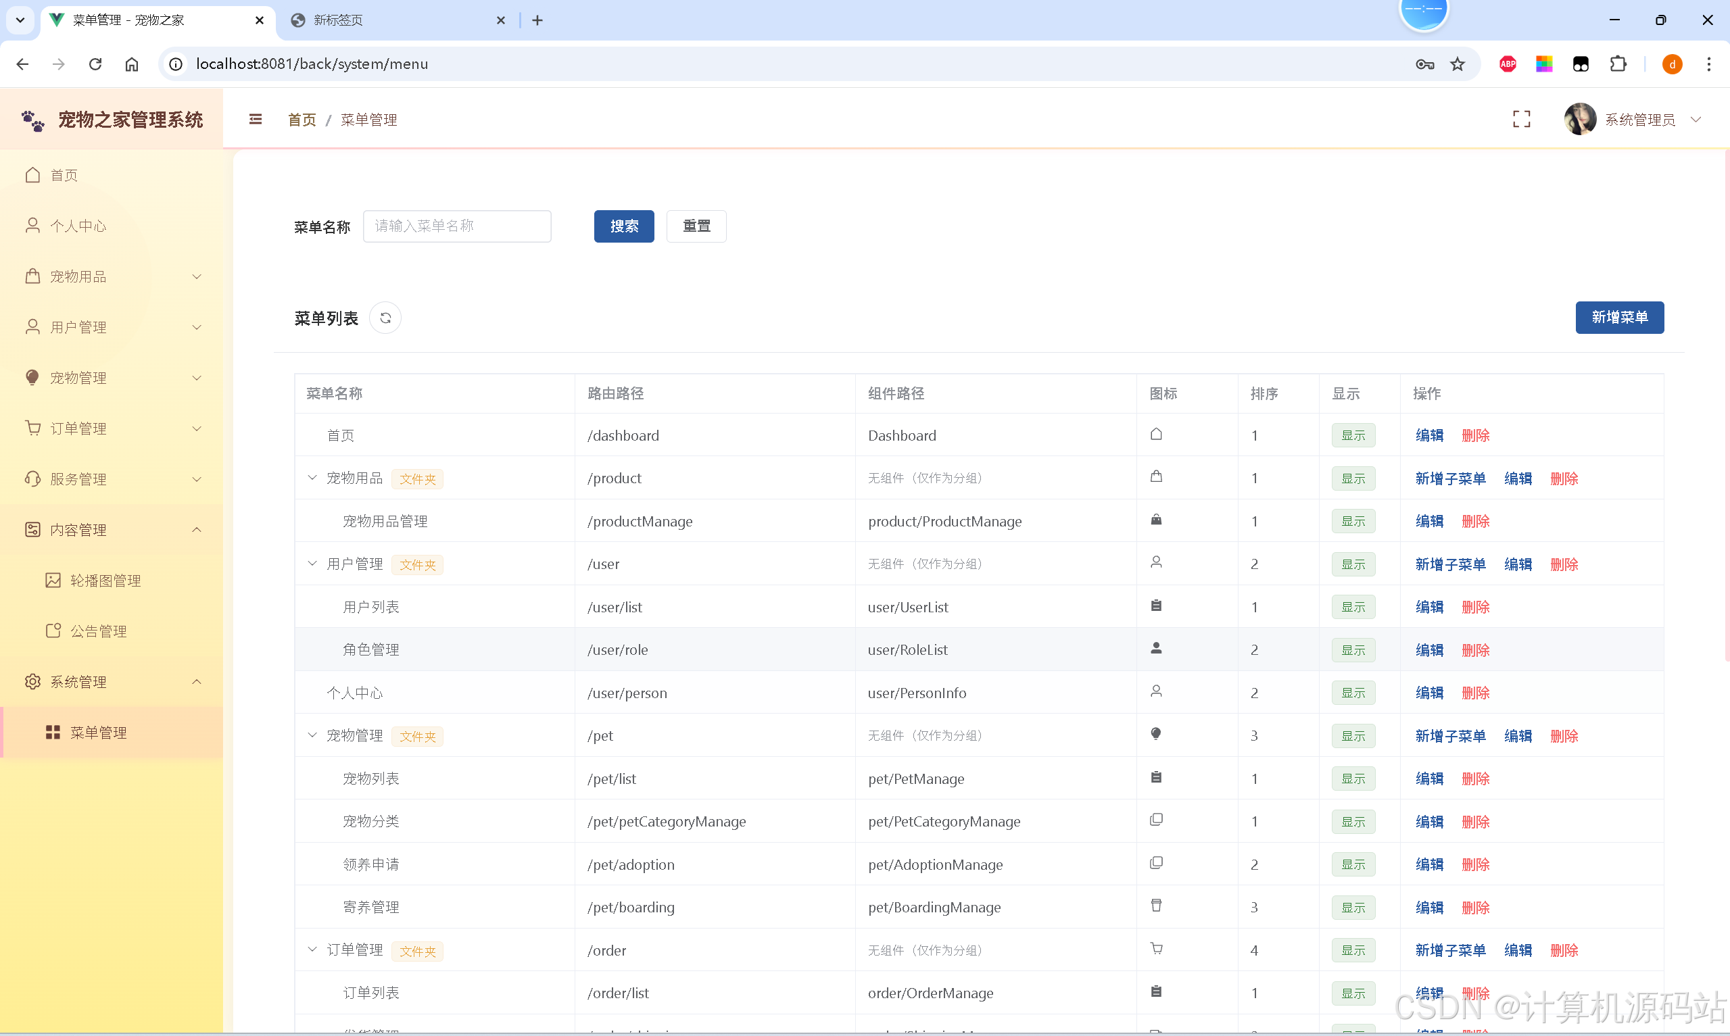Screen dimensions: 1730x1036
Task: Click the cart icon in 订单管理 table row
Action: [x=1156, y=949]
